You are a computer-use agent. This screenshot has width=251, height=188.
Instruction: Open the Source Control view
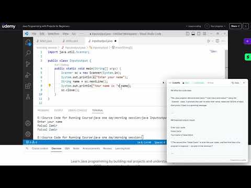tap(28, 64)
